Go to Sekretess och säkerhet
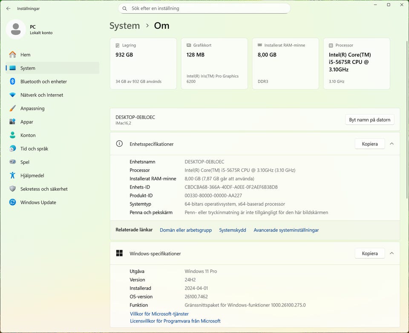 (x=43, y=189)
